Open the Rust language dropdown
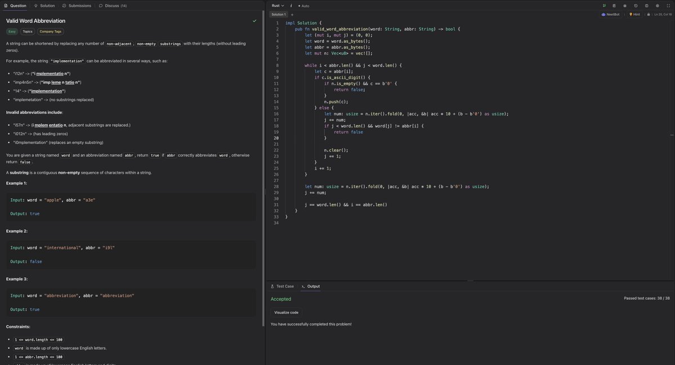 click(278, 6)
